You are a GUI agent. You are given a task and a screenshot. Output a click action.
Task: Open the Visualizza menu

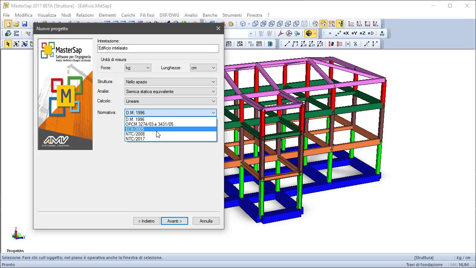[46, 15]
